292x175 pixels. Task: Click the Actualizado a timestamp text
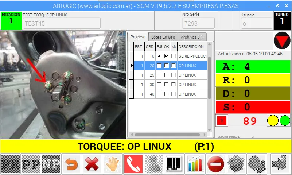point(250,54)
